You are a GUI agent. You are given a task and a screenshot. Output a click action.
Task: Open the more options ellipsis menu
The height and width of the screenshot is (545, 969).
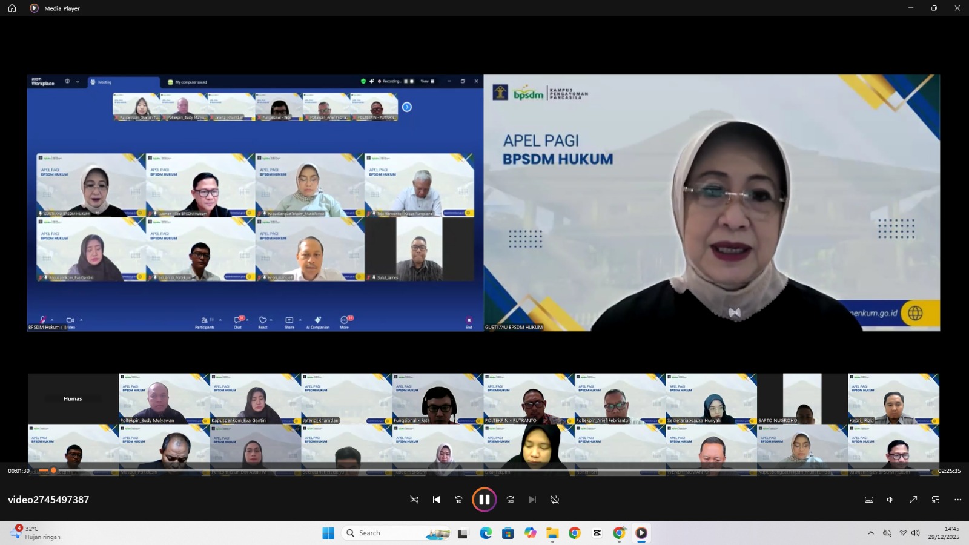[x=957, y=500]
